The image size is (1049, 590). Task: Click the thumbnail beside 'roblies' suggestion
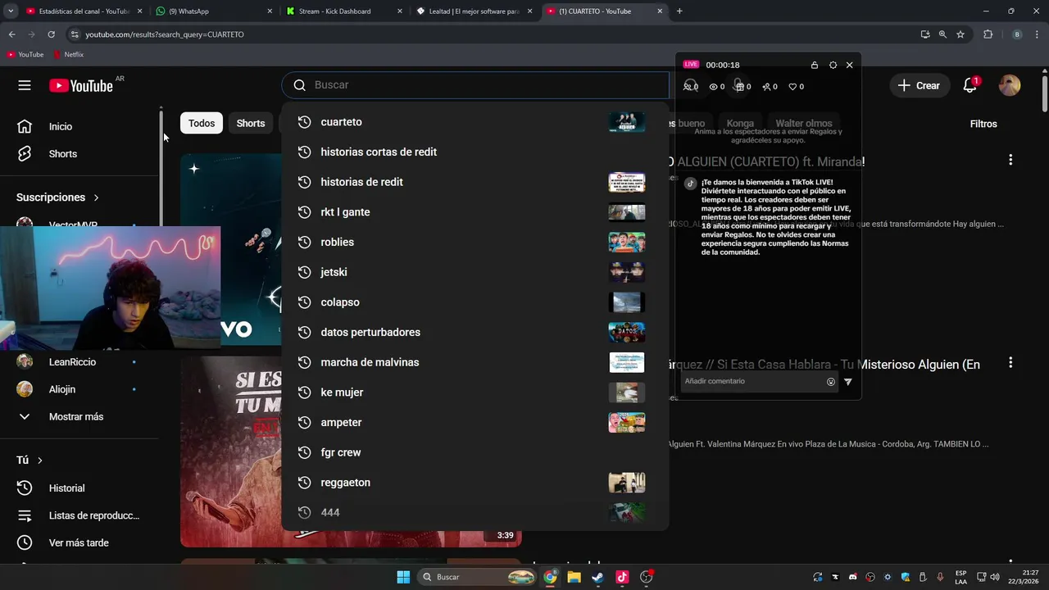[x=627, y=242]
